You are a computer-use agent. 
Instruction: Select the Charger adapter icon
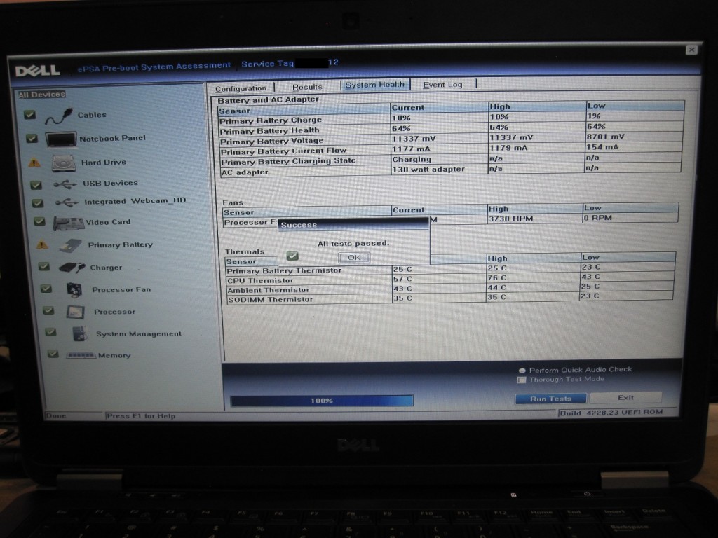(72, 268)
